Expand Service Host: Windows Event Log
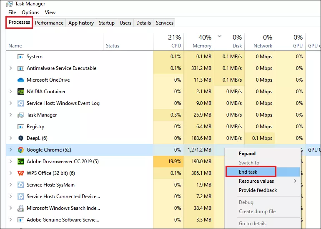This screenshot has width=321, height=229. tap(11, 103)
